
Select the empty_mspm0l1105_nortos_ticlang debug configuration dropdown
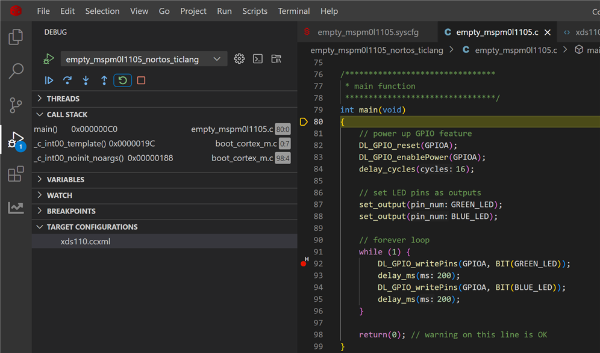(x=143, y=59)
